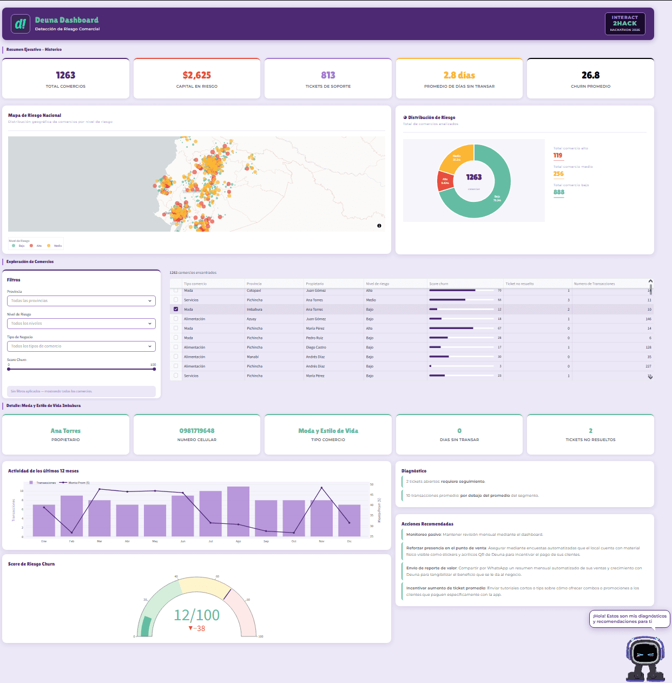Toggle Monto Prom line legend in chart
Screen dimensions: 672x683
63,482
